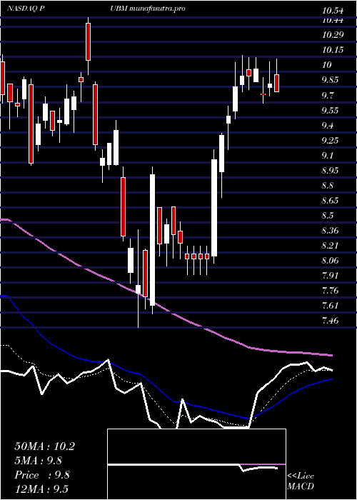
Task: Select the rightmost red candlestick on the chart
Action: (x=277, y=84)
